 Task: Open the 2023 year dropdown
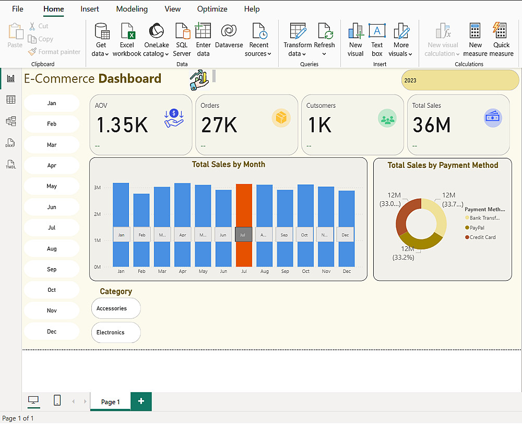click(x=460, y=81)
